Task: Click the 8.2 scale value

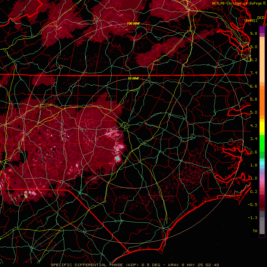Action: point(254,60)
